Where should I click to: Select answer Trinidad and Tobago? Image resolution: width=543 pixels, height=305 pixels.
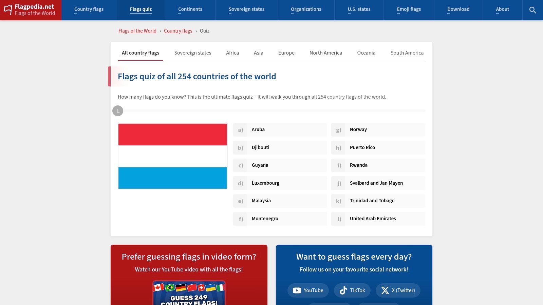point(378,201)
